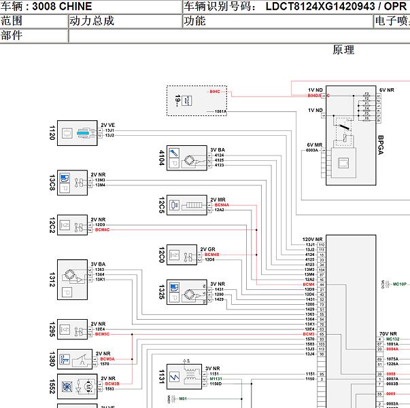Viewport: 410px width, 408px height.
Task: Click the 范围 header cell
Action: [34, 21]
